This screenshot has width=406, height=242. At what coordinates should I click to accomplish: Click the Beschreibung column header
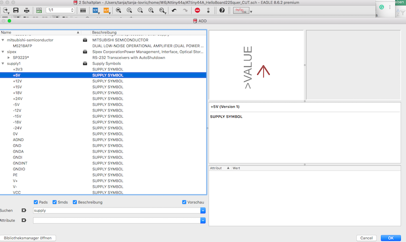coord(148,32)
